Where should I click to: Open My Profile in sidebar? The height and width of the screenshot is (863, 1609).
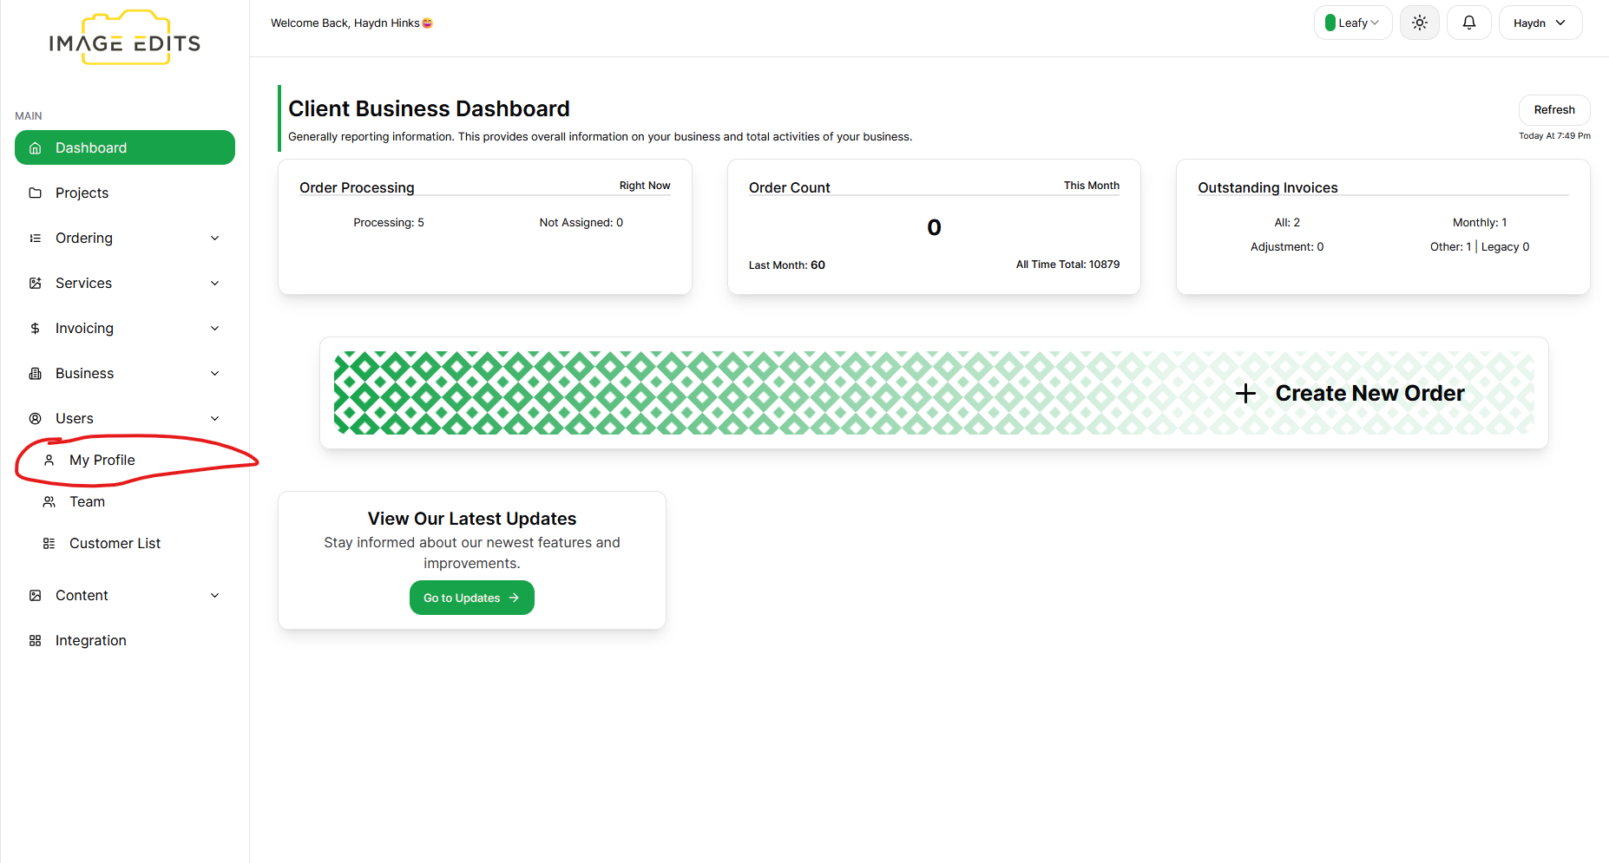(x=102, y=461)
